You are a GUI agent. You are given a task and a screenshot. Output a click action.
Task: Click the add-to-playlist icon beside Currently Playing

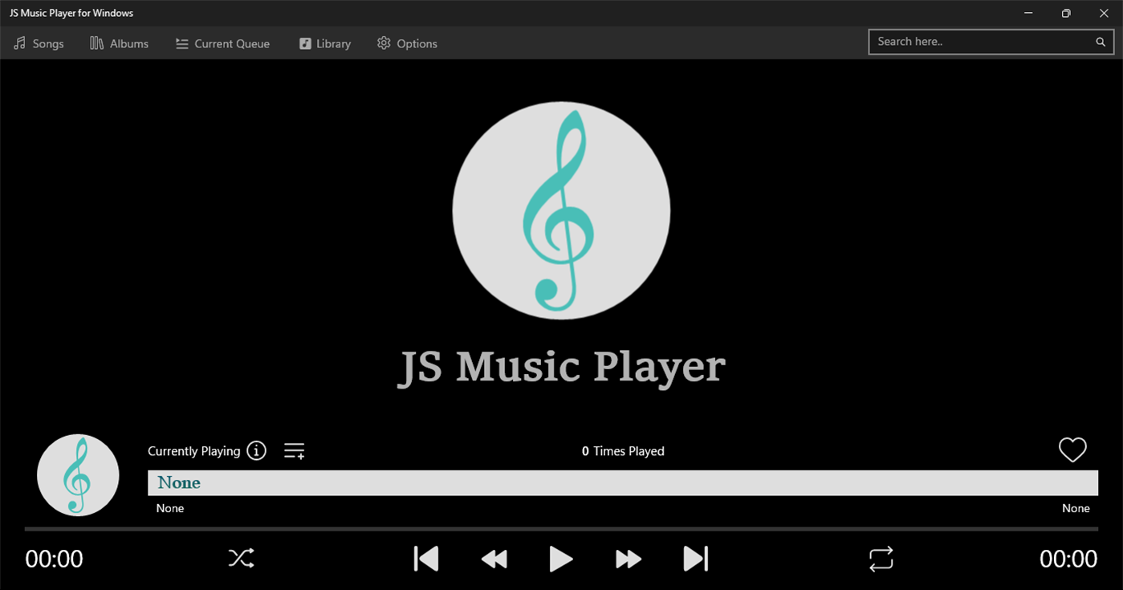click(294, 450)
